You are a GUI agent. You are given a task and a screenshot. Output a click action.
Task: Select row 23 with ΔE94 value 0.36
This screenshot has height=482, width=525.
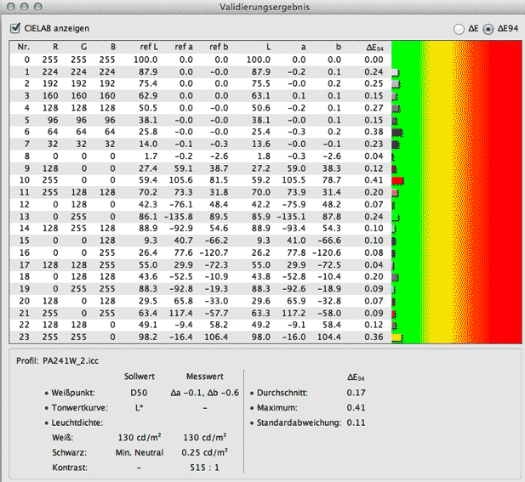(x=196, y=337)
